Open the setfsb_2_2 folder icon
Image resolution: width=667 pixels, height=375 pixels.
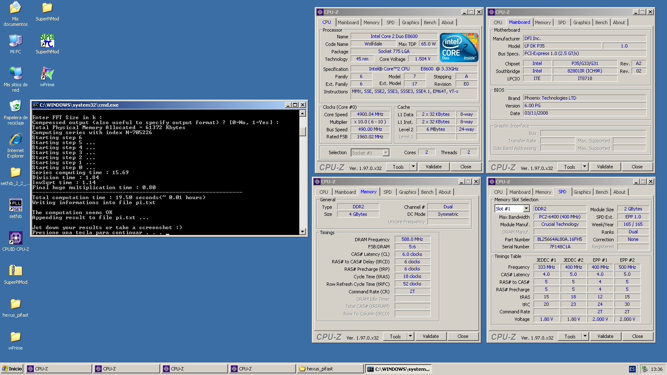[x=15, y=172]
